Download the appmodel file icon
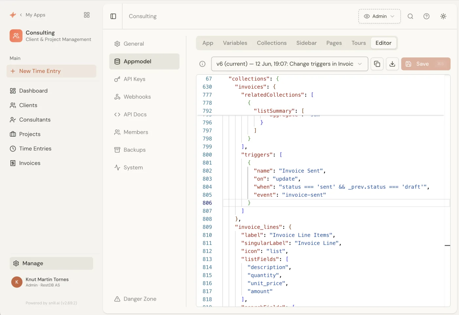459x315 pixels. click(392, 64)
